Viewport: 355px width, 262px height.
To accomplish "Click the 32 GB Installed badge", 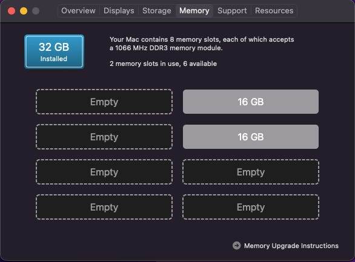I will pyautogui.click(x=54, y=51).
